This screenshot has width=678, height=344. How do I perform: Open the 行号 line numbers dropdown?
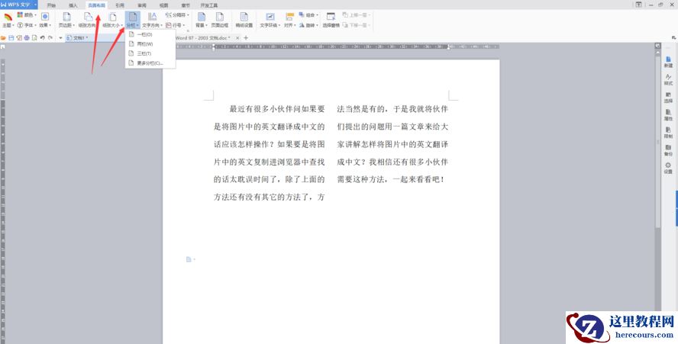point(175,25)
